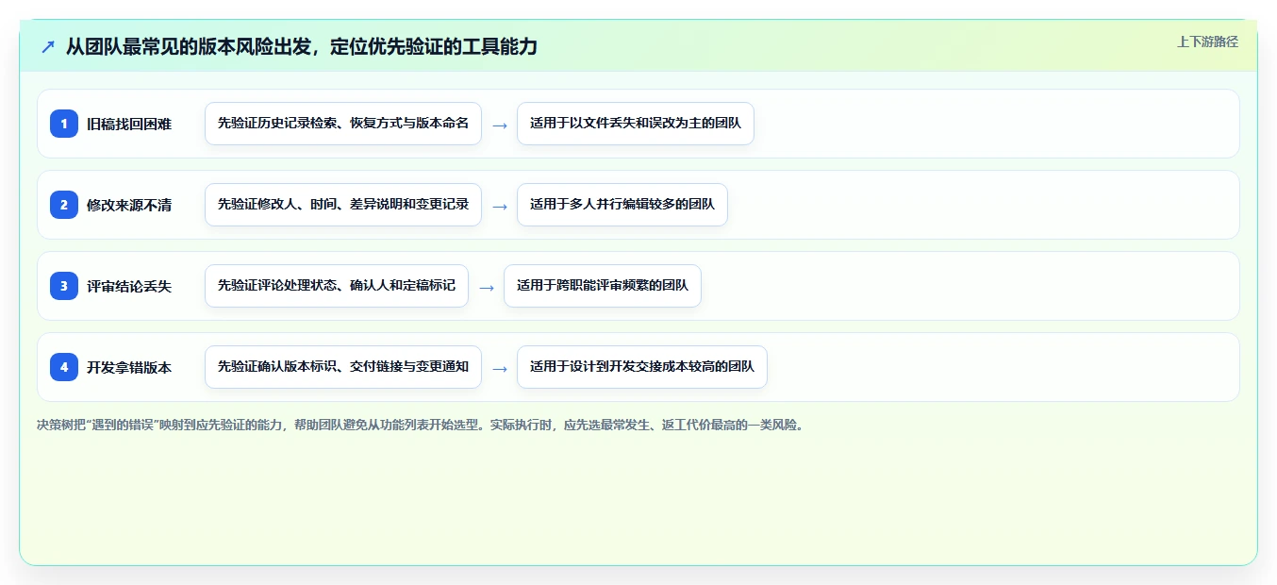Click the 先验证修改人、时间、差异说明和变更记录 box
The width and height of the screenshot is (1277, 585).
click(x=343, y=205)
